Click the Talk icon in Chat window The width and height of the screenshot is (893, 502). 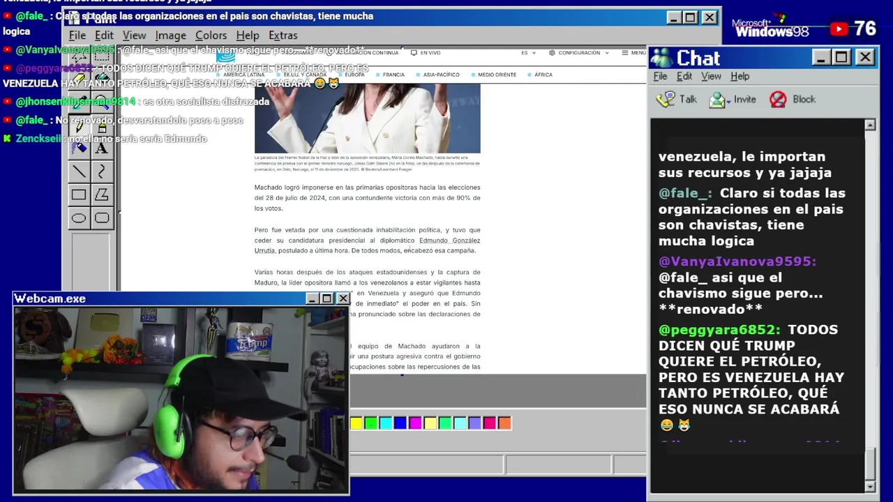pyautogui.click(x=666, y=100)
